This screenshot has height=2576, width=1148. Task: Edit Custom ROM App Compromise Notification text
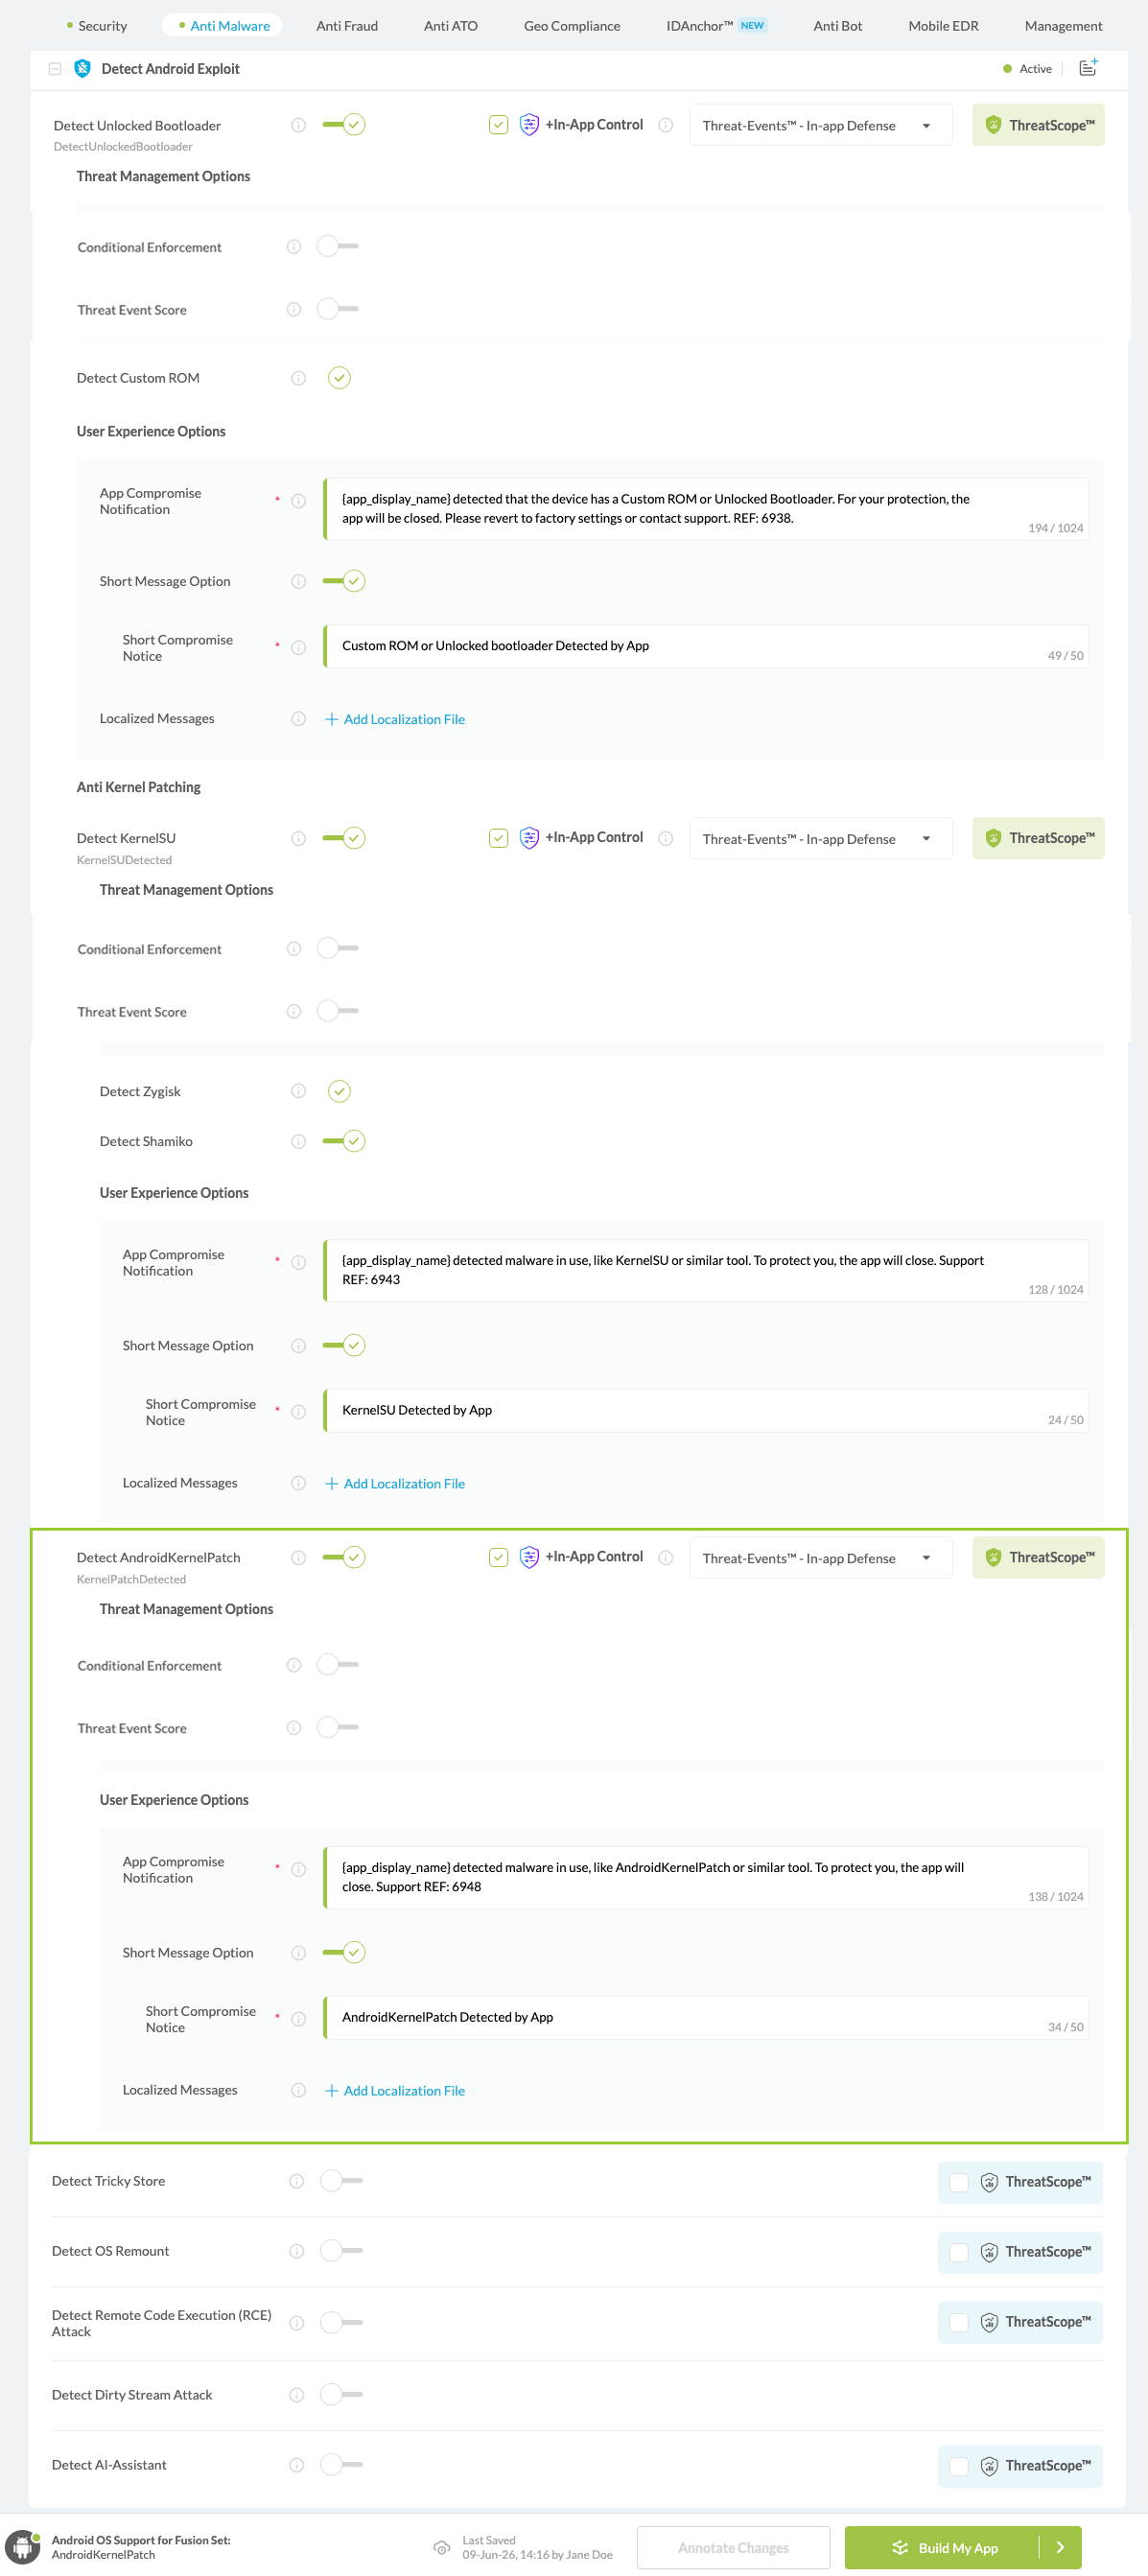[x=706, y=509]
